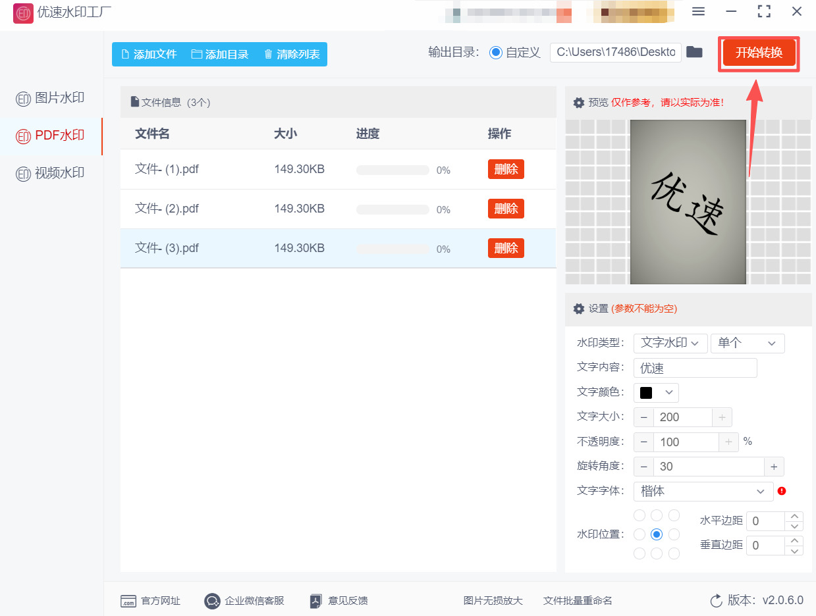This screenshot has width=816, height=616.
Task: Click the 旋转角度 value field showing 30
Action: 709,467
